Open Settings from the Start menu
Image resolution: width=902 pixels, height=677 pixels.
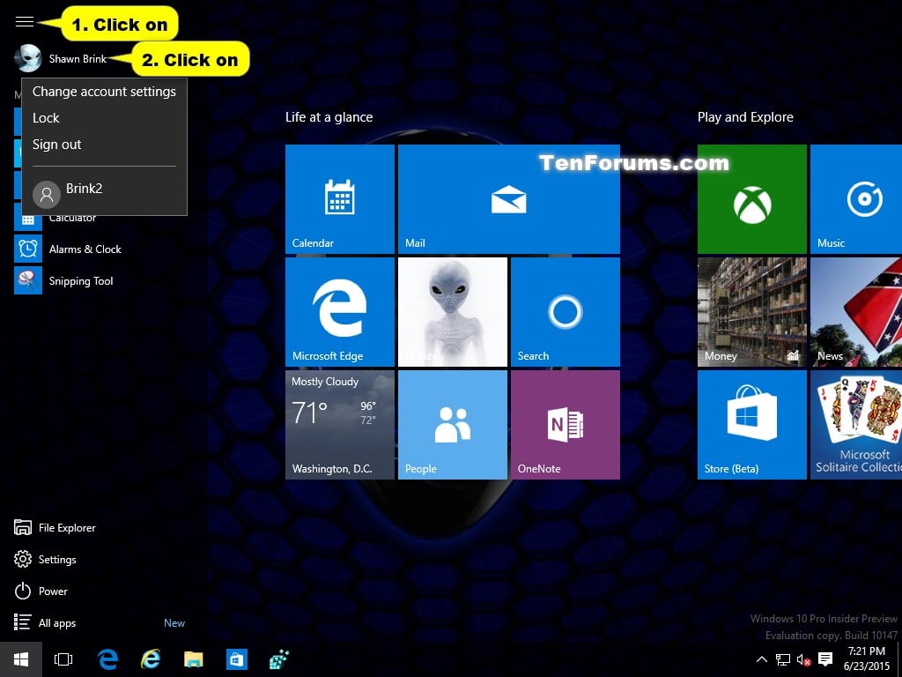(x=45, y=559)
